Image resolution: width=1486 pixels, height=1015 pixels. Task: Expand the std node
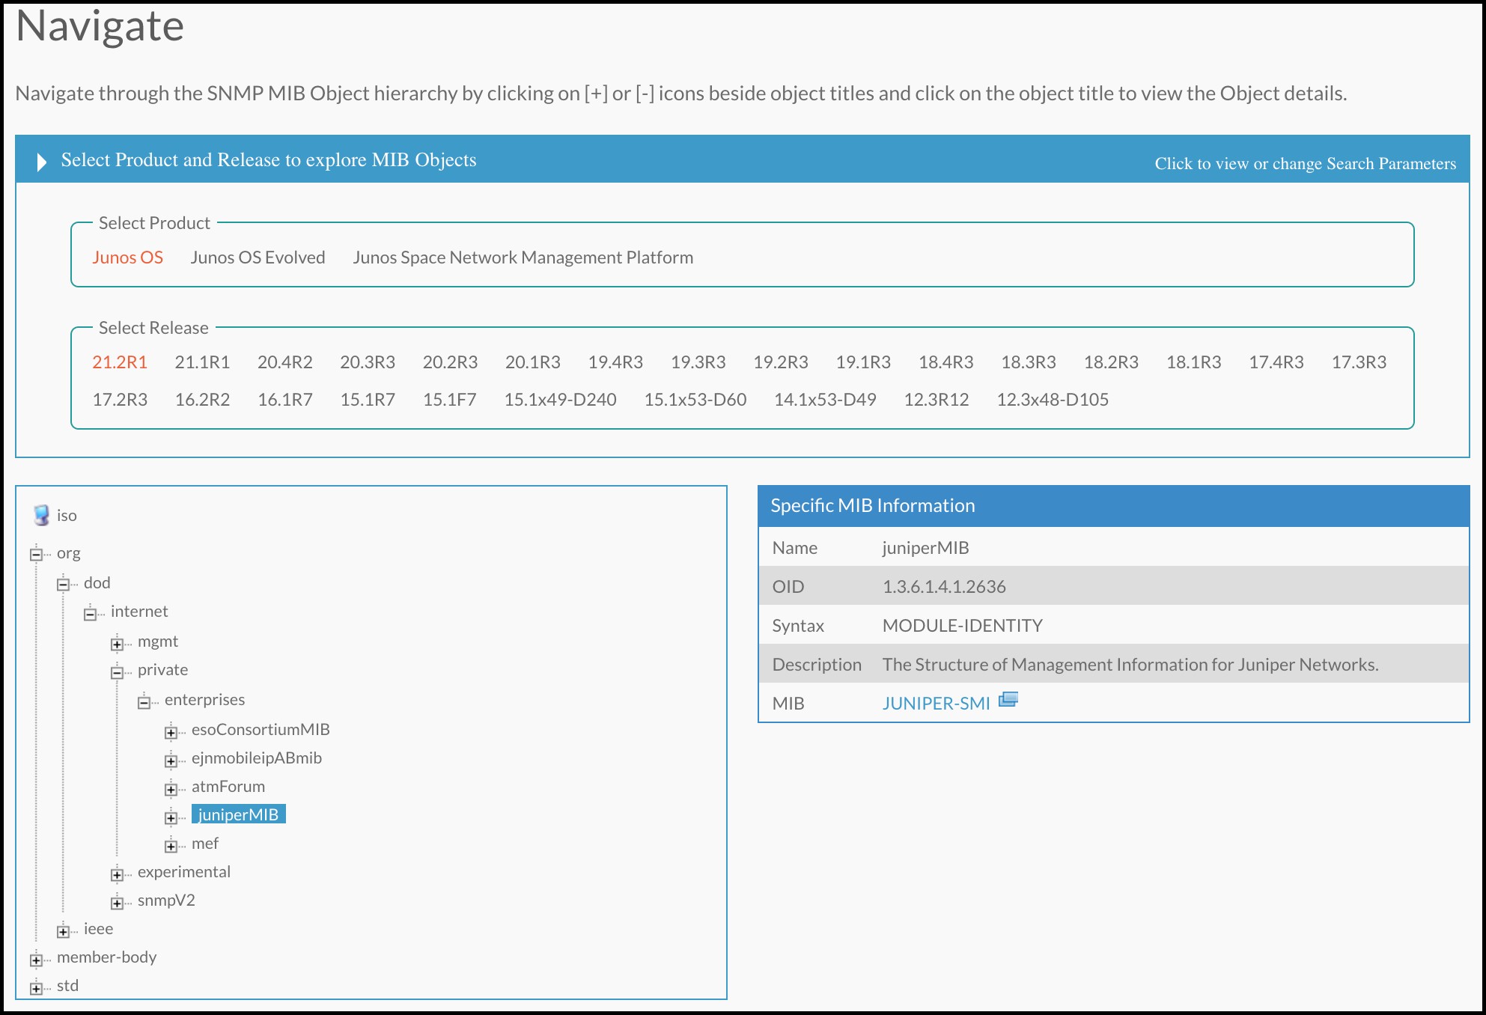[36, 988]
